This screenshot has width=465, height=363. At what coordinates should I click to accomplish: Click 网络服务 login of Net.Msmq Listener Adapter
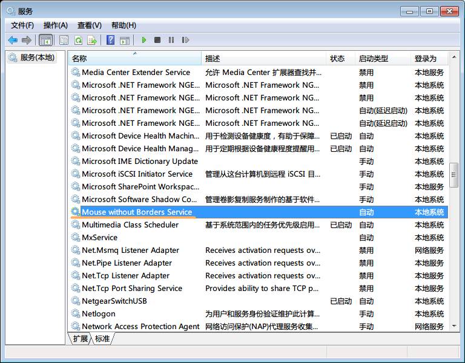pos(429,250)
